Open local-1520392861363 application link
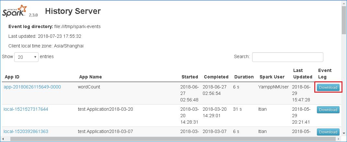Image resolution: width=347 pixels, height=142 pixels. (26, 131)
